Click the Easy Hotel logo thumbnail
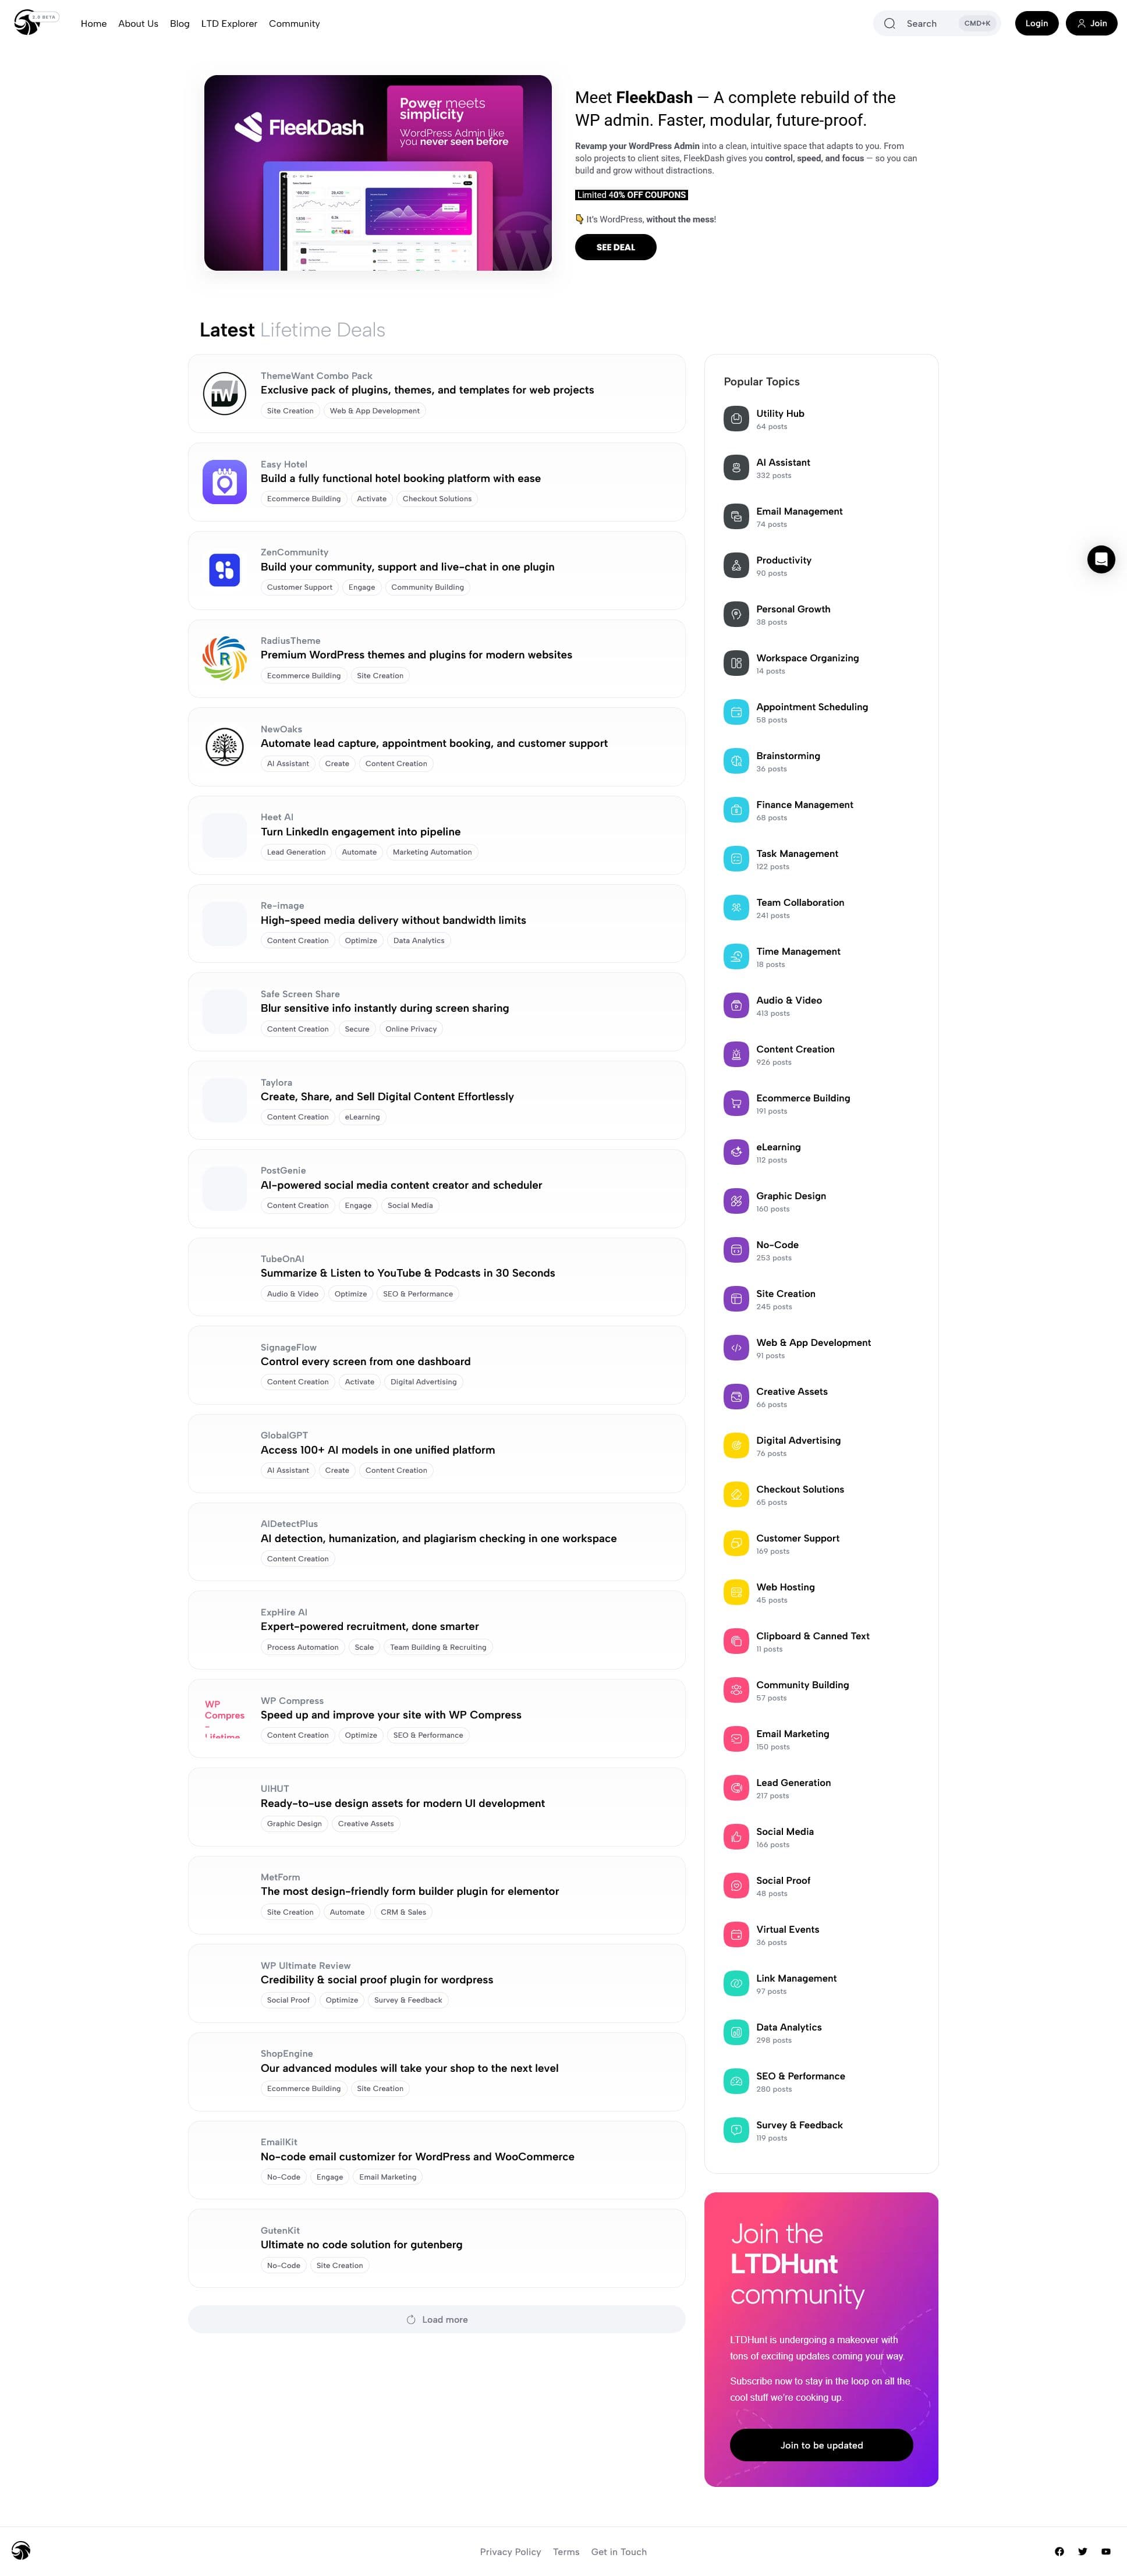This screenshot has width=1127, height=2576. (224, 482)
